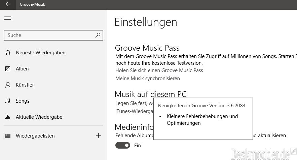The height and width of the screenshot is (160, 297).
Task: Open Wiedergabelisten
Action: click(x=35, y=136)
